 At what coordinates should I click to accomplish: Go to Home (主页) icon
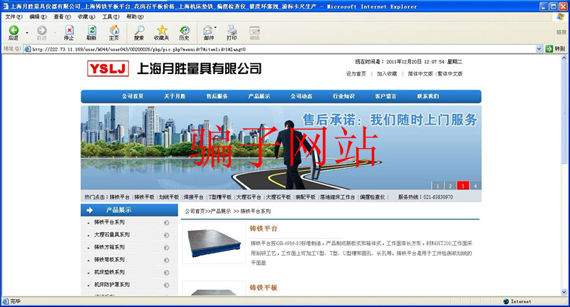point(114,31)
